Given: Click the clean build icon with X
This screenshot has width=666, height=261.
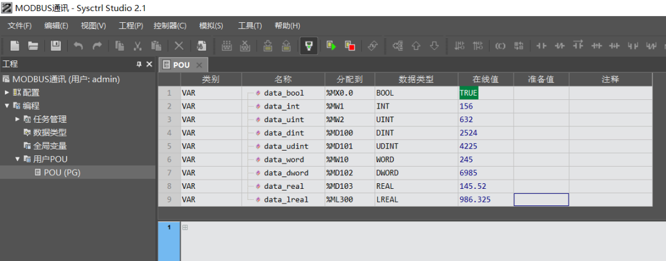Looking at the screenshot, I should coord(245,46).
